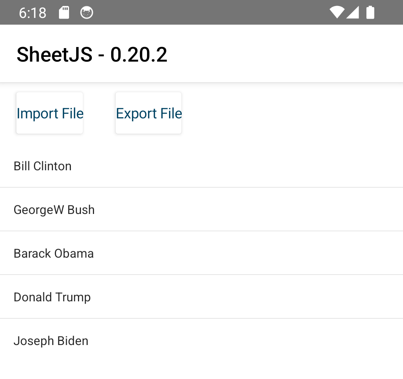Viewport: 403px width, 379px height.
Task: Click the divider line below Barack Obama
Action: point(201,275)
